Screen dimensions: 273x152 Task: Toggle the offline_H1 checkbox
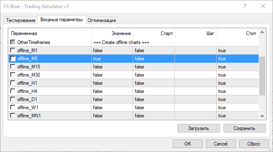pos(13,83)
